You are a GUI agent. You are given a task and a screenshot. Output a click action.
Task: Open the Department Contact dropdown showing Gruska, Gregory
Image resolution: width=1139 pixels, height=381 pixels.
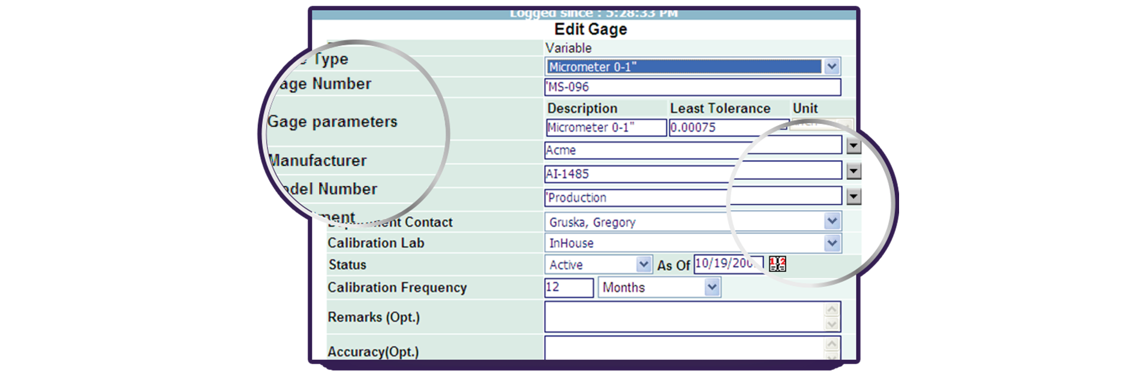[x=831, y=222]
